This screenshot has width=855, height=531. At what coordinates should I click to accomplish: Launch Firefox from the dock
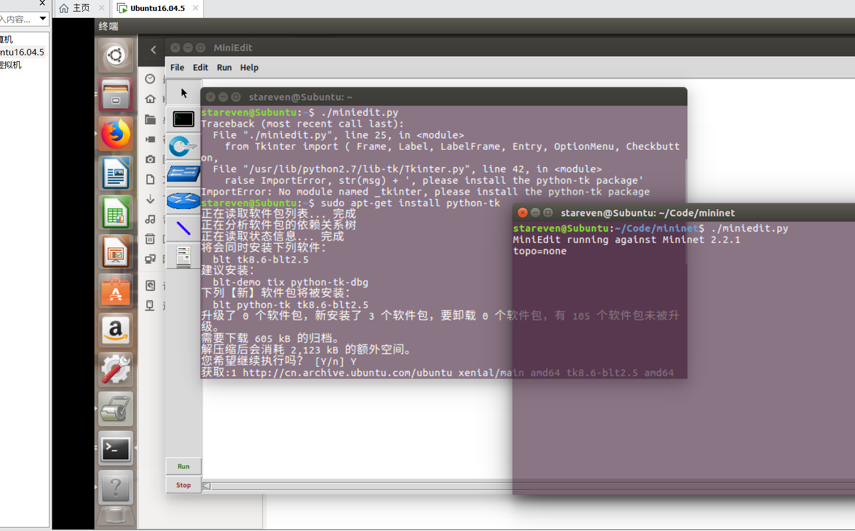116,134
